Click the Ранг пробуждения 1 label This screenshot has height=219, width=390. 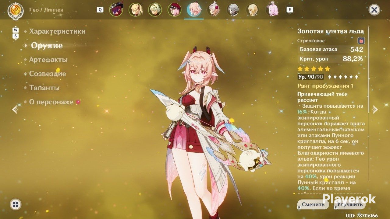click(325, 86)
